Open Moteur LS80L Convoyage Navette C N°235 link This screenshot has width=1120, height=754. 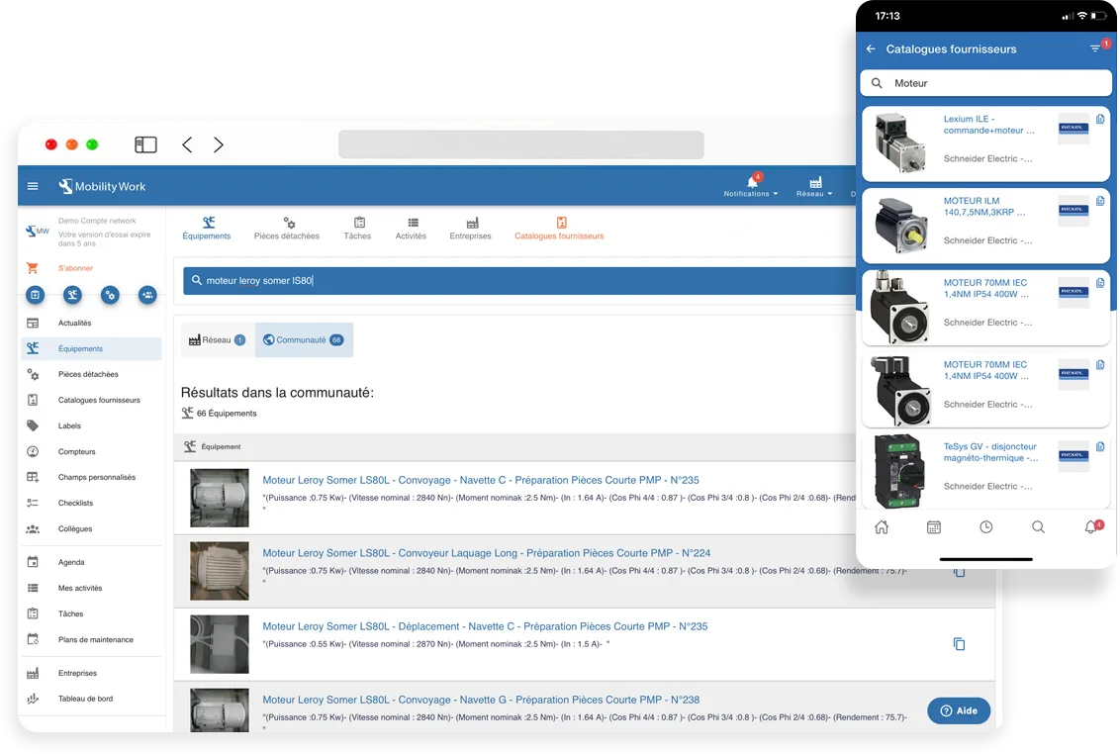point(481,480)
